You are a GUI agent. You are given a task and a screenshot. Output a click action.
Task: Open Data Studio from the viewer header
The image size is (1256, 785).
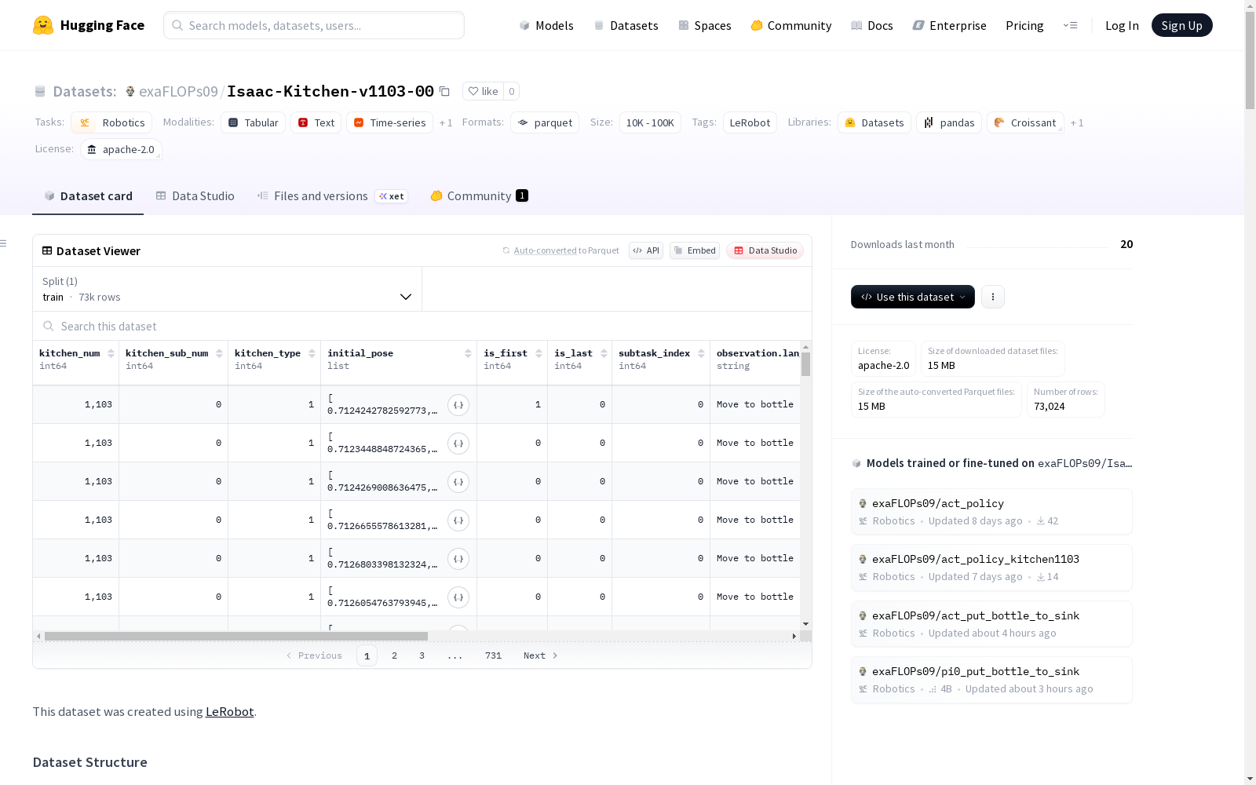pyautogui.click(x=765, y=250)
